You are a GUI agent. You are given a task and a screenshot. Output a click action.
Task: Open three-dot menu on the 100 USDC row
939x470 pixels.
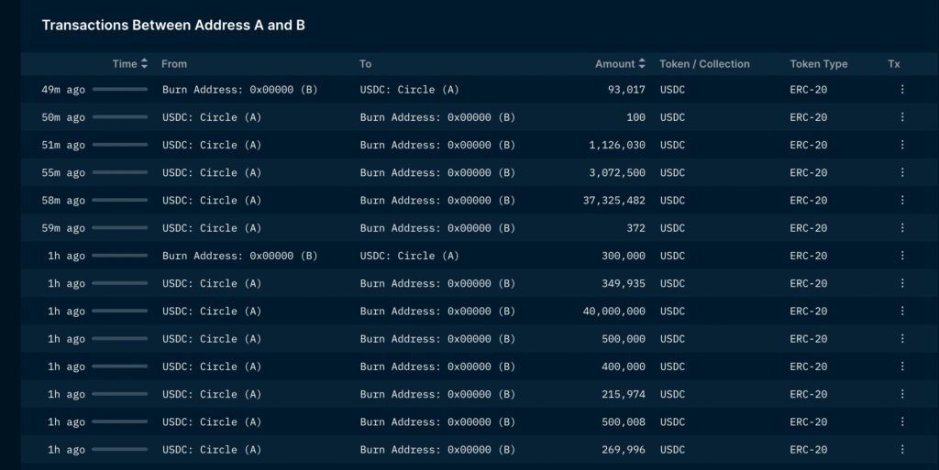(902, 117)
